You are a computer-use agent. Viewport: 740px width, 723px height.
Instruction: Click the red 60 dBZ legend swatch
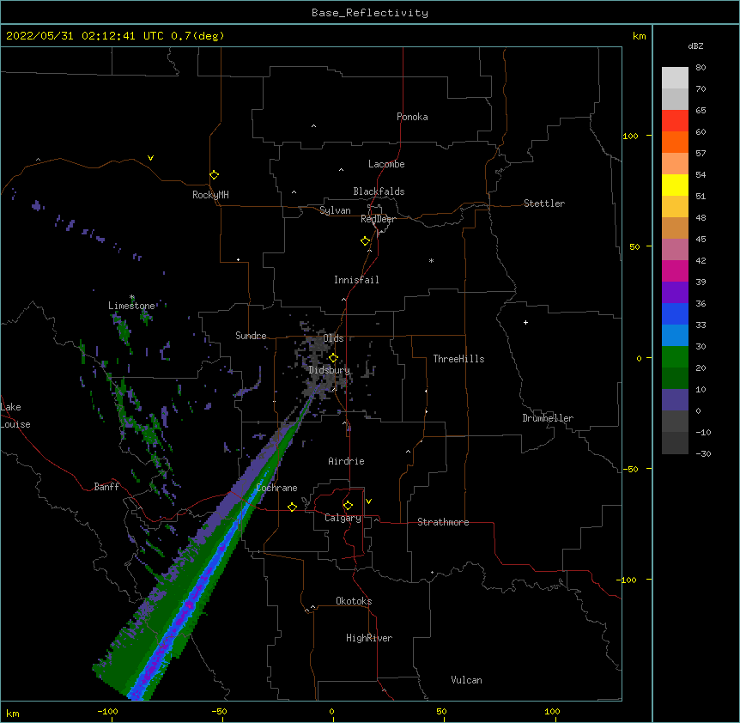pyautogui.click(x=675, y=121)
